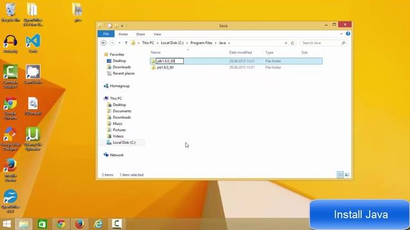Open Desktop under Favorites
Image resolution: width=410 pixels, height=230 pixels.
click(119, 61)
